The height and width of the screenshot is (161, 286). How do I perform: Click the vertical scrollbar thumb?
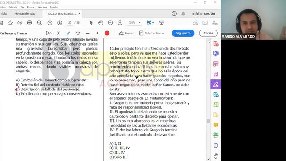(209, 121)
